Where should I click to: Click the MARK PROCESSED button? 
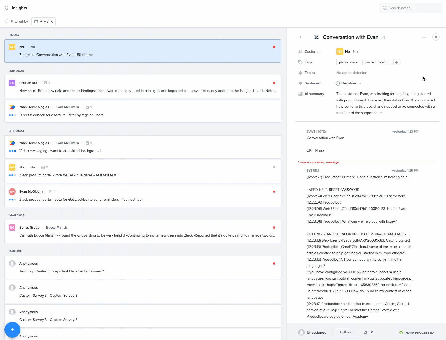pos(416,333)
